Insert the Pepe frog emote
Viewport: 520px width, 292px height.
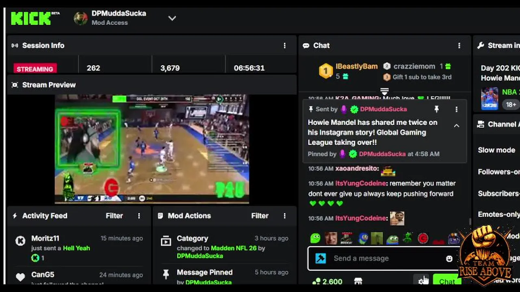pyautogui.click(x=392, y=239)
